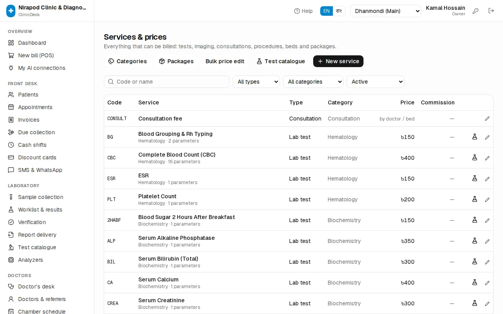Viewport: 503px width, 314px height.
Task: Edit Complete Blood Count (CBC) row
Action: click(x=487, y=158)
